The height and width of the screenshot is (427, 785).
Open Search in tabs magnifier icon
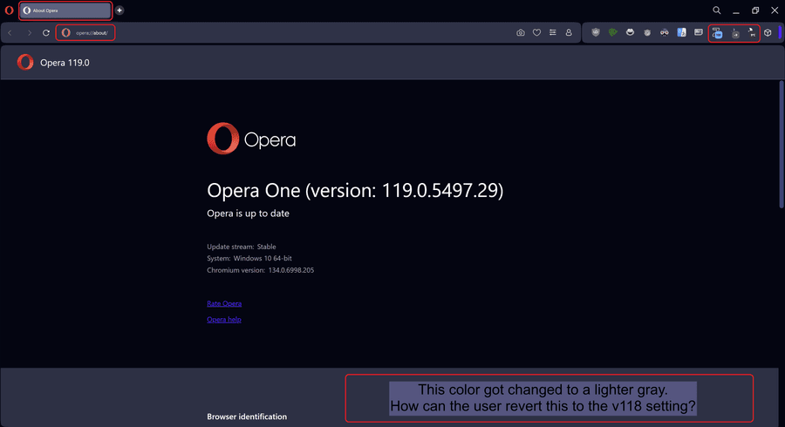click(717, 10)
